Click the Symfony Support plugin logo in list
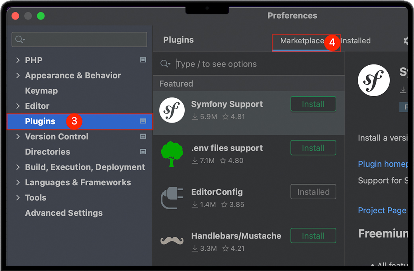This screenshot has height=271, width=414. coord(172,110)
